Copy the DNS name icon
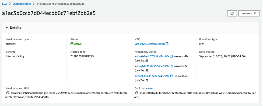The height and width of the screenshot is (106, 263). (136, 93)
